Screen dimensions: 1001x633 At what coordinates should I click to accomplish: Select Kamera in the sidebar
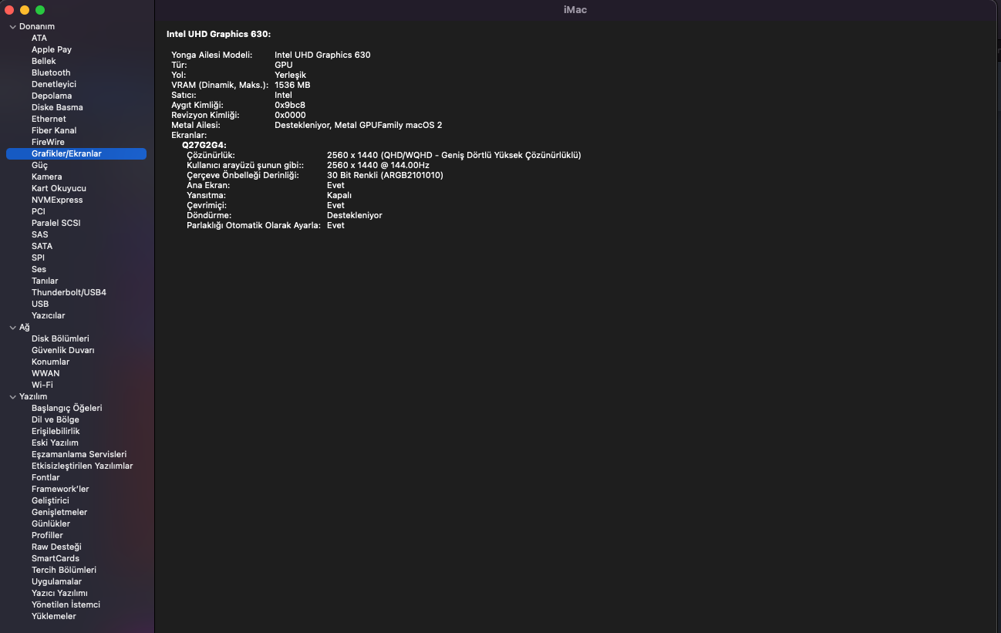click(47, 177)
